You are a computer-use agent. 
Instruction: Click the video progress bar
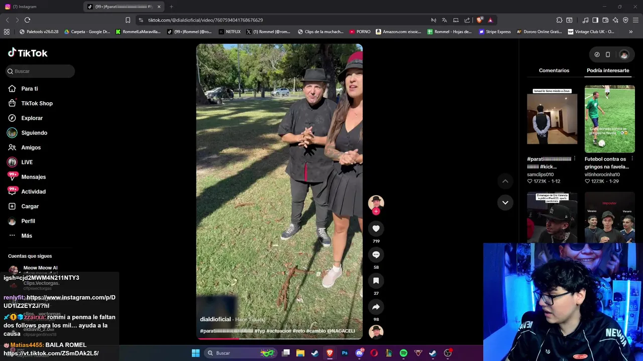coord(279,338)
